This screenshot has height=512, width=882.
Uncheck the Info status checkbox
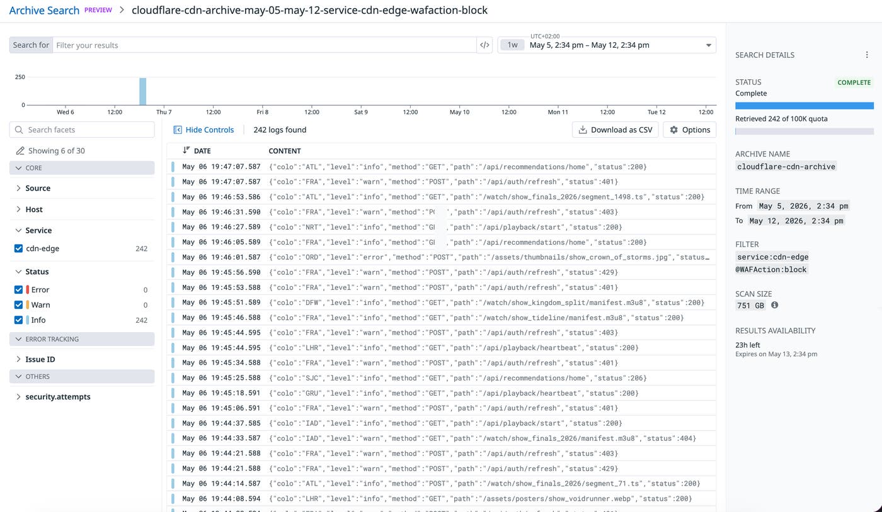18,320
